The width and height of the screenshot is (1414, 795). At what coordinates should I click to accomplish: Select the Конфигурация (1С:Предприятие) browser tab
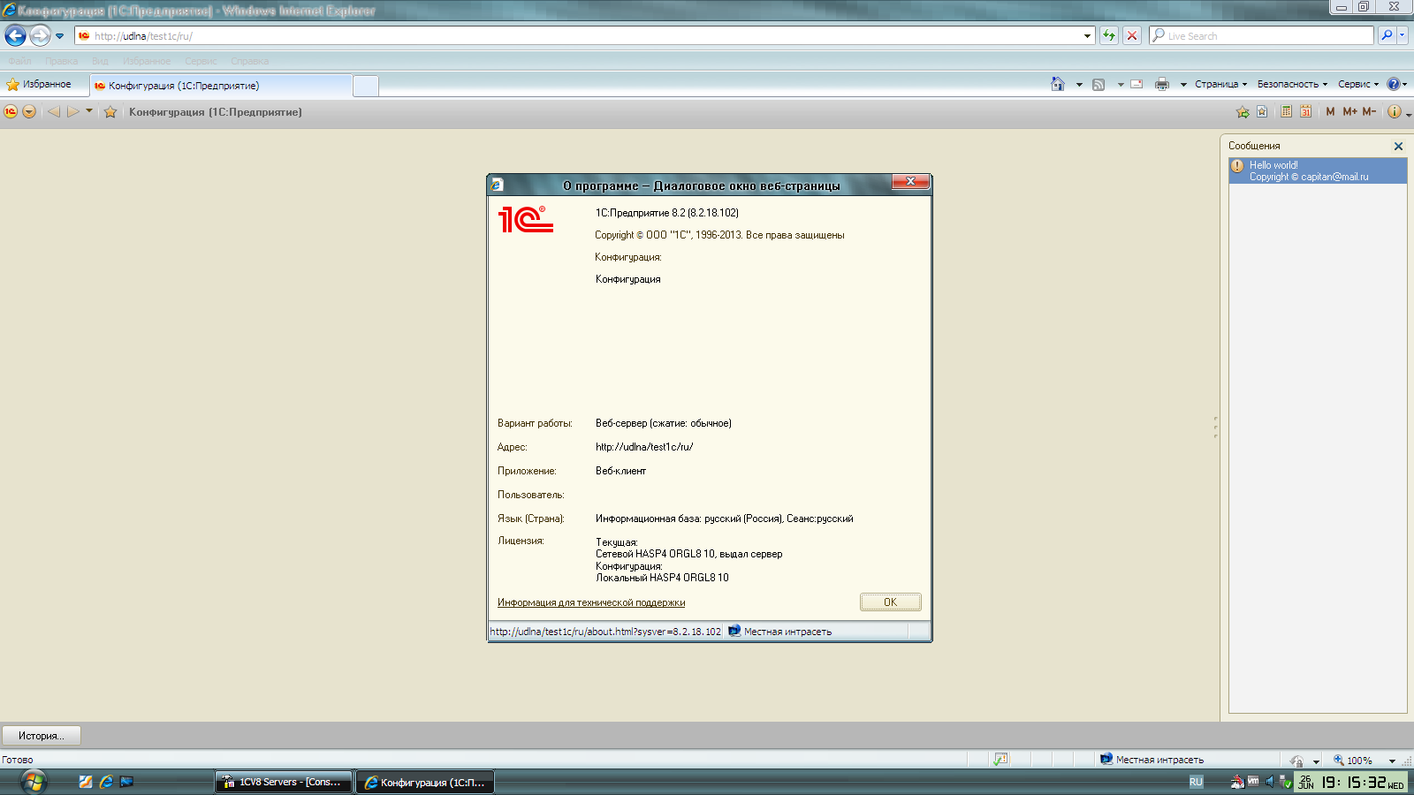coord(221,86)
